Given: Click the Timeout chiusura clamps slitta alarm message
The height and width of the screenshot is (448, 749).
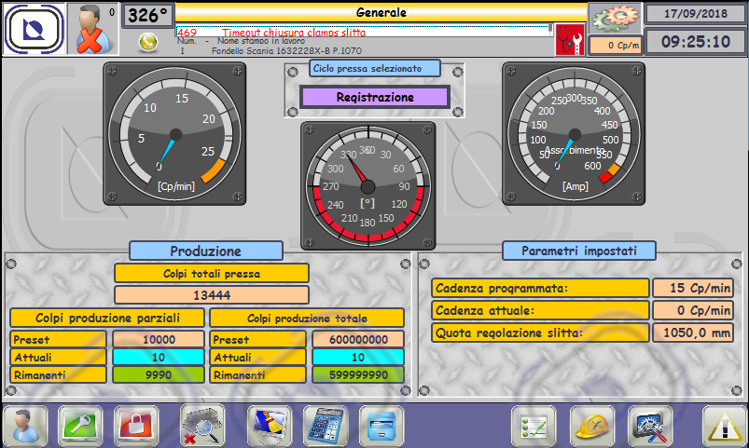Looking at the screenshot, I should point(294,33).
